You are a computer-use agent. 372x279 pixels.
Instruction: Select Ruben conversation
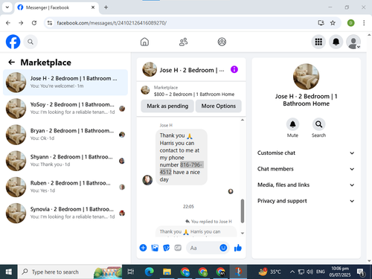tap(65, 187)
